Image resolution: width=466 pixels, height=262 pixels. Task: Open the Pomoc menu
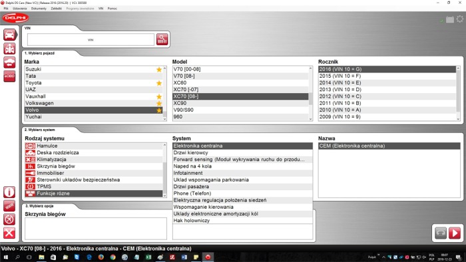[x=112, y=9]
